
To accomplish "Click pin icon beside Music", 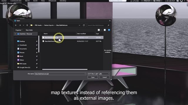I will (37, 56).
